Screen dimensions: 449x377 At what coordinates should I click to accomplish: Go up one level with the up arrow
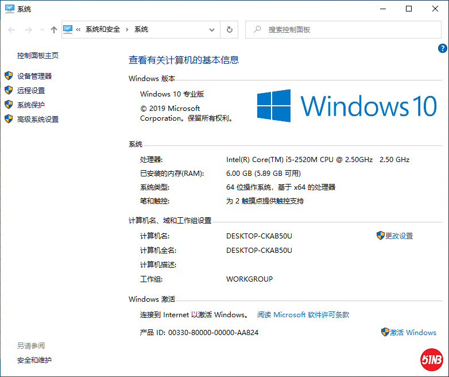point(53,30)
